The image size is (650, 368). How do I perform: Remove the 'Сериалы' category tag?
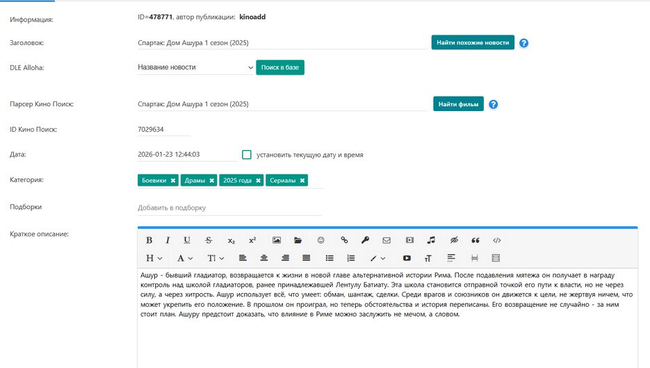[x=302, y=181]
